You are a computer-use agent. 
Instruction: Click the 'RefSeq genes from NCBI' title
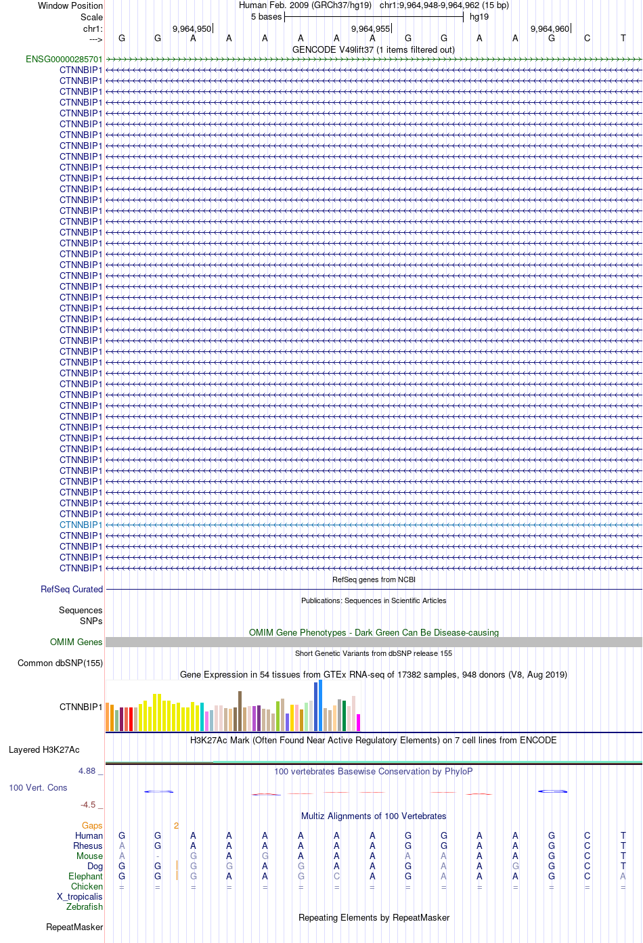pos(374,579)
